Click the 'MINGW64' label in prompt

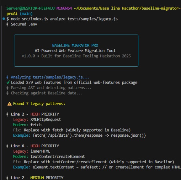64,8
